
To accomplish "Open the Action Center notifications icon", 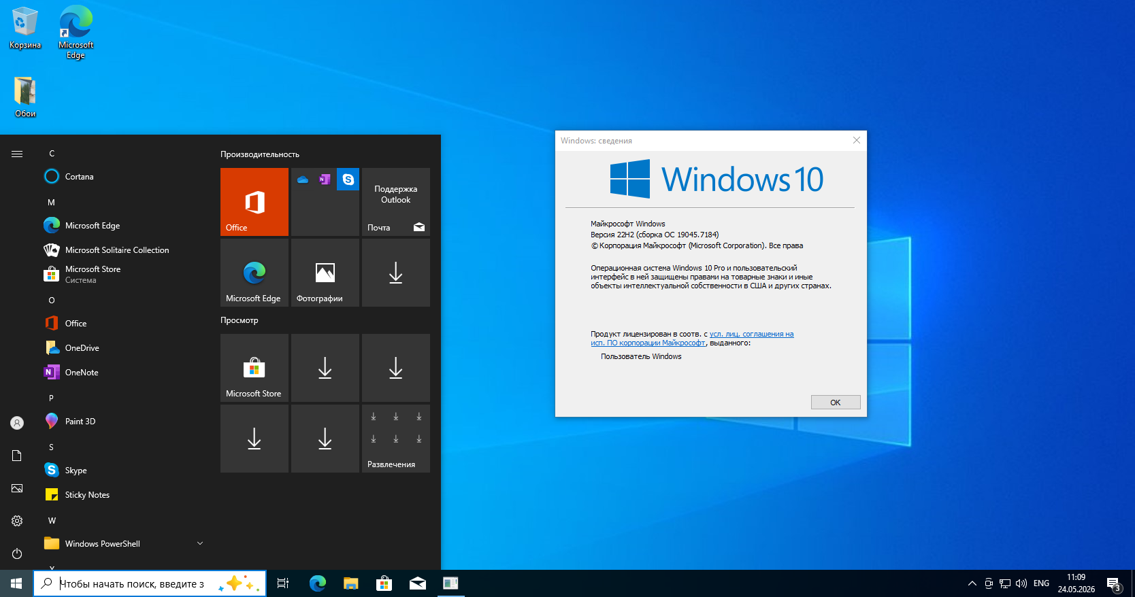I will [1114, 583].
